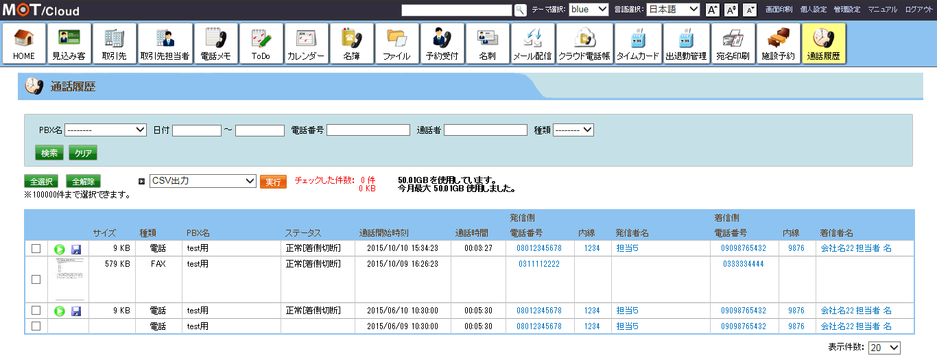
Task: Open the 宛名印刷 address printing module
Action: click(x=733, y=44)
